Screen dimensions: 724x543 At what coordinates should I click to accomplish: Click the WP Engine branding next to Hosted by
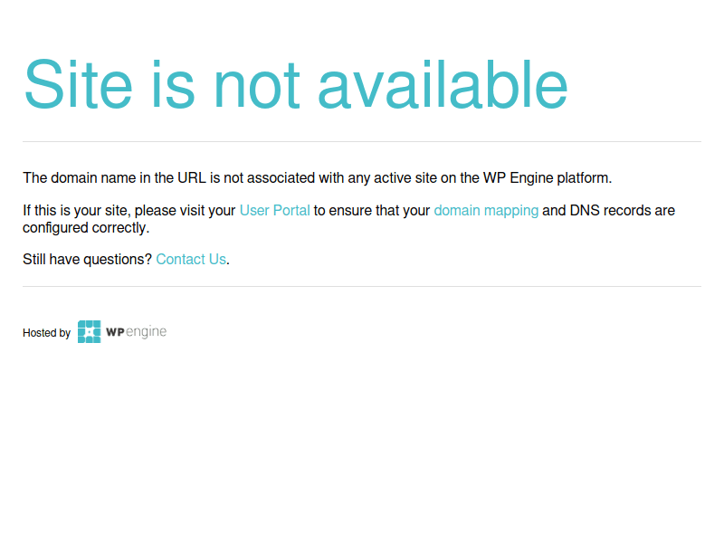coord(122,331)
